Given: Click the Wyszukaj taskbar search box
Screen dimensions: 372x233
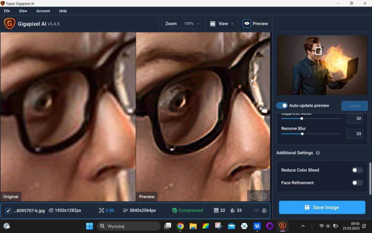Looking at the screenshot, I should pos(129,226).
